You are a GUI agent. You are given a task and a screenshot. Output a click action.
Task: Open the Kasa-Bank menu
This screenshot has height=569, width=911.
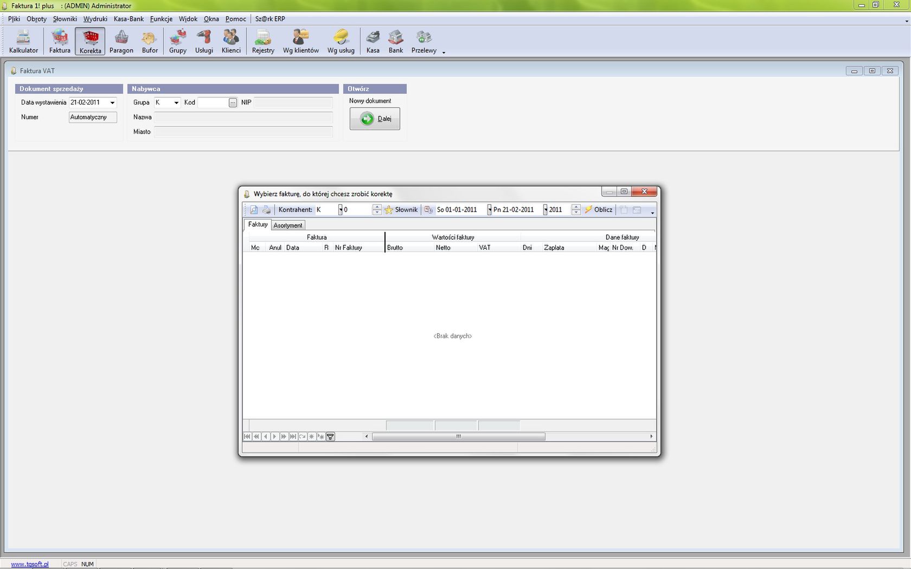pos(129,19)
